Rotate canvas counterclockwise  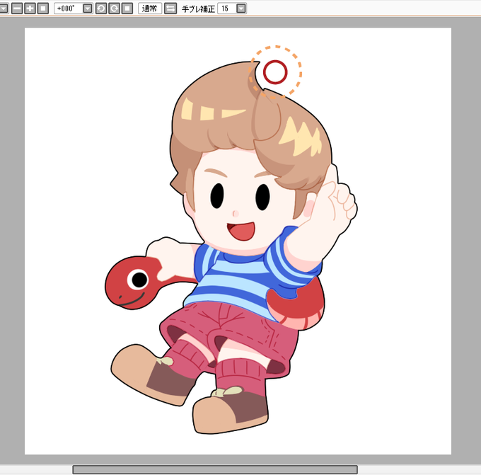click(101, 8)
